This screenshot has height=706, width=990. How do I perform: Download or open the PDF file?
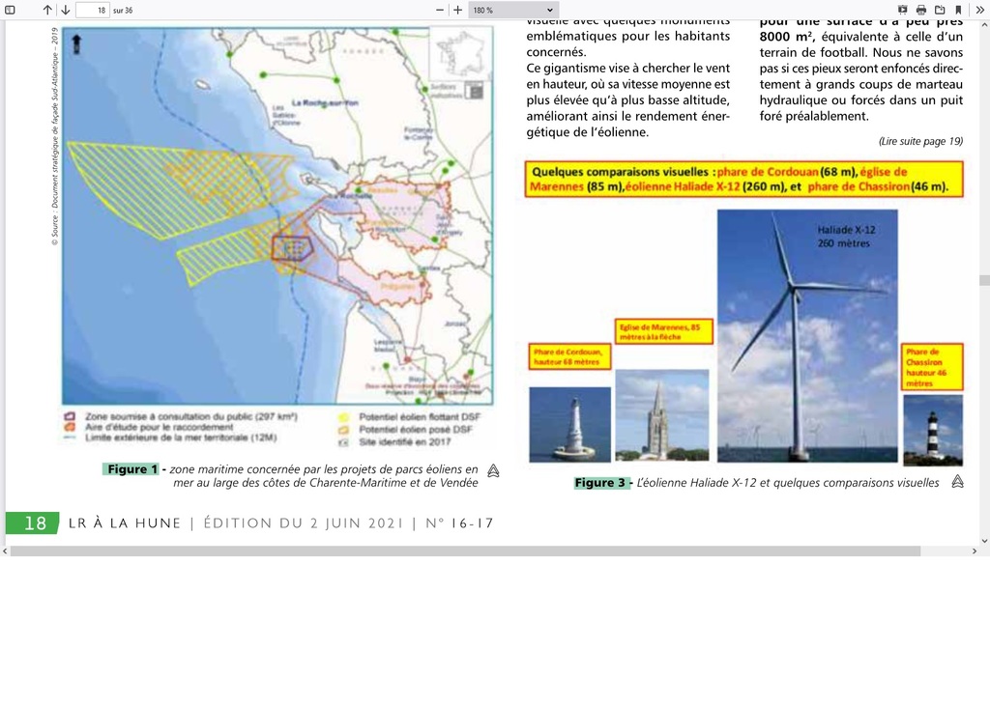point(940,10)
